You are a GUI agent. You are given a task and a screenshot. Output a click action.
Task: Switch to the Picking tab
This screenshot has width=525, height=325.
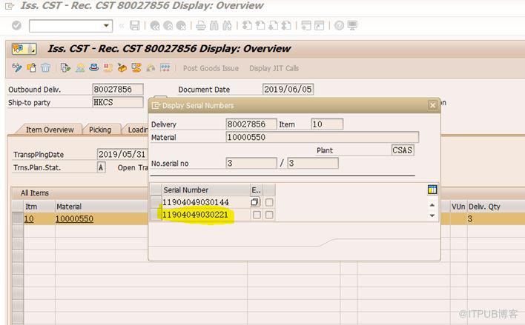pos(100,130)
